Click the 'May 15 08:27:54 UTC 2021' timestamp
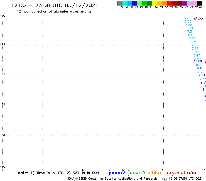This screenshot has width=206, height=181. click(x=182, y=178)
